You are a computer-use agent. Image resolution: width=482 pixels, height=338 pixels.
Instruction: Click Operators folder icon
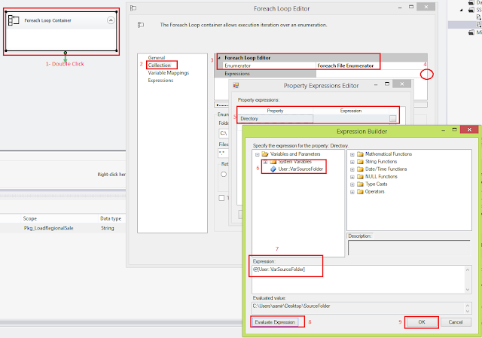(360, 192)
